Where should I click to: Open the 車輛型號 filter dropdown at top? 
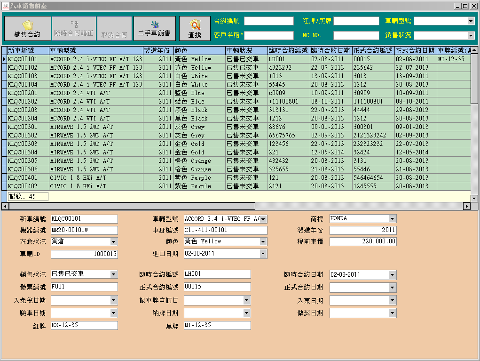click(x=471, y=21)
